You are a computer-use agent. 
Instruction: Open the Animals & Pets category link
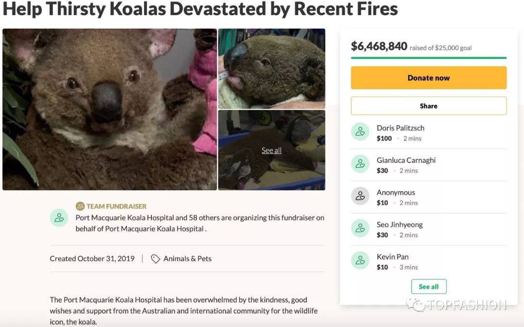187,259
